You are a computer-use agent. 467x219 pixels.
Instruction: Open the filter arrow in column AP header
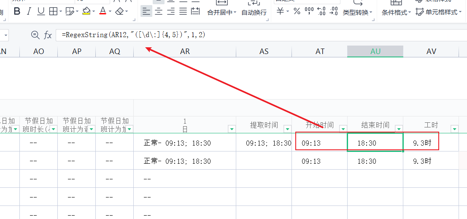[91, 129]
